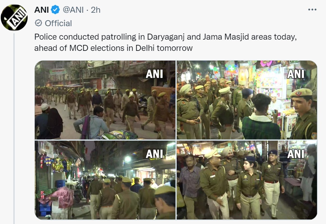Screen dimensions: 326x224
Task: Click the gray Official checkmark icon
Action: [38, 23]
